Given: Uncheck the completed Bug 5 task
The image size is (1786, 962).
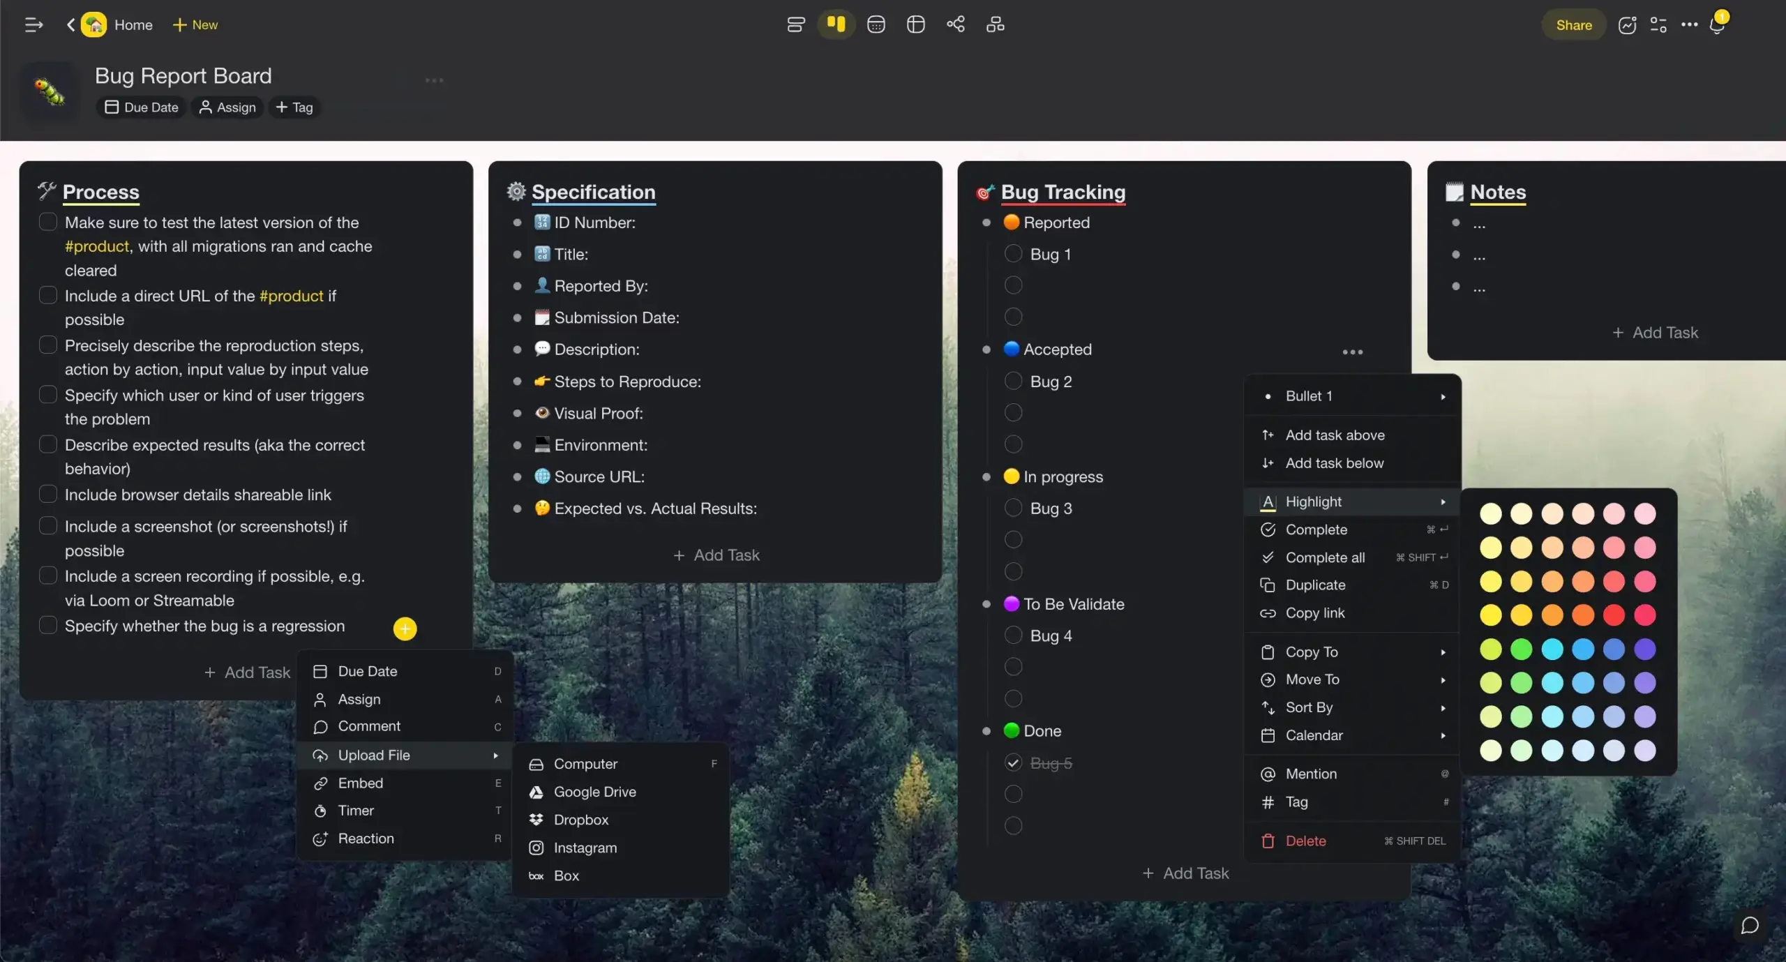Looking at the screenshot, I should 1013,763.
